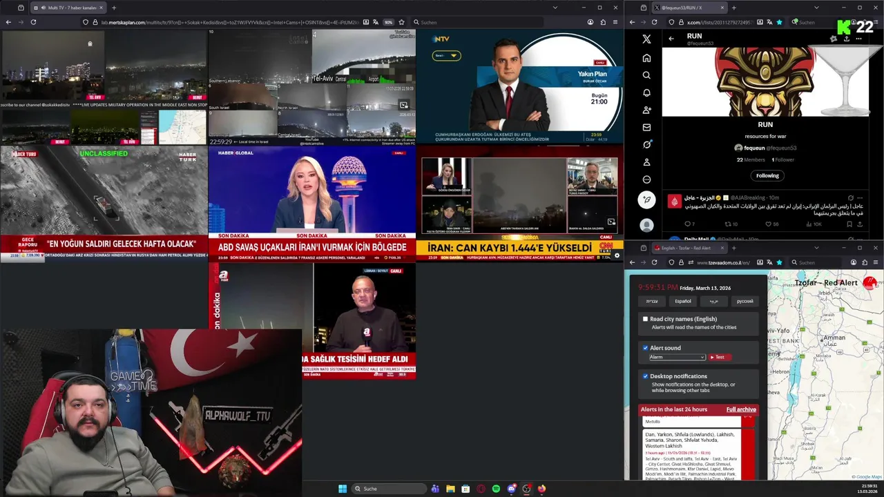Image resolution: width=884 pixels, height=497 pixels.
Task: Click back arrow next to RUN list title
Action: pos(671,39)
